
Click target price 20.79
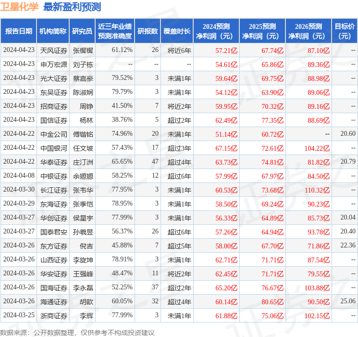point(348,161)
